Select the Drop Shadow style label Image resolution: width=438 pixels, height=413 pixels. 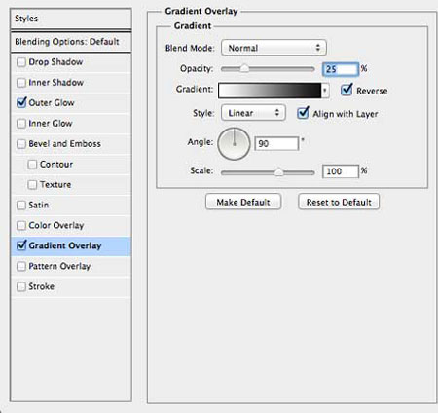(x=55, y=62)
